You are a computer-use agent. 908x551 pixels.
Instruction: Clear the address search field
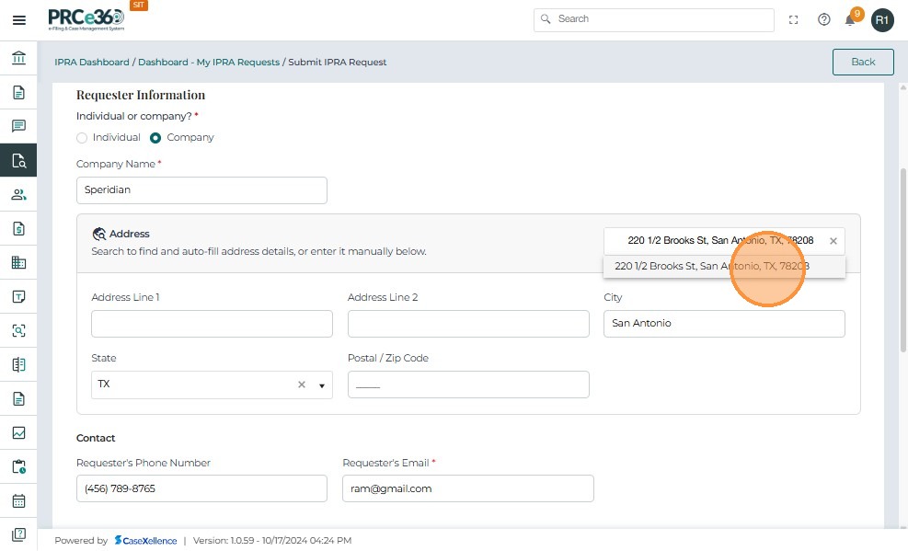833,241
